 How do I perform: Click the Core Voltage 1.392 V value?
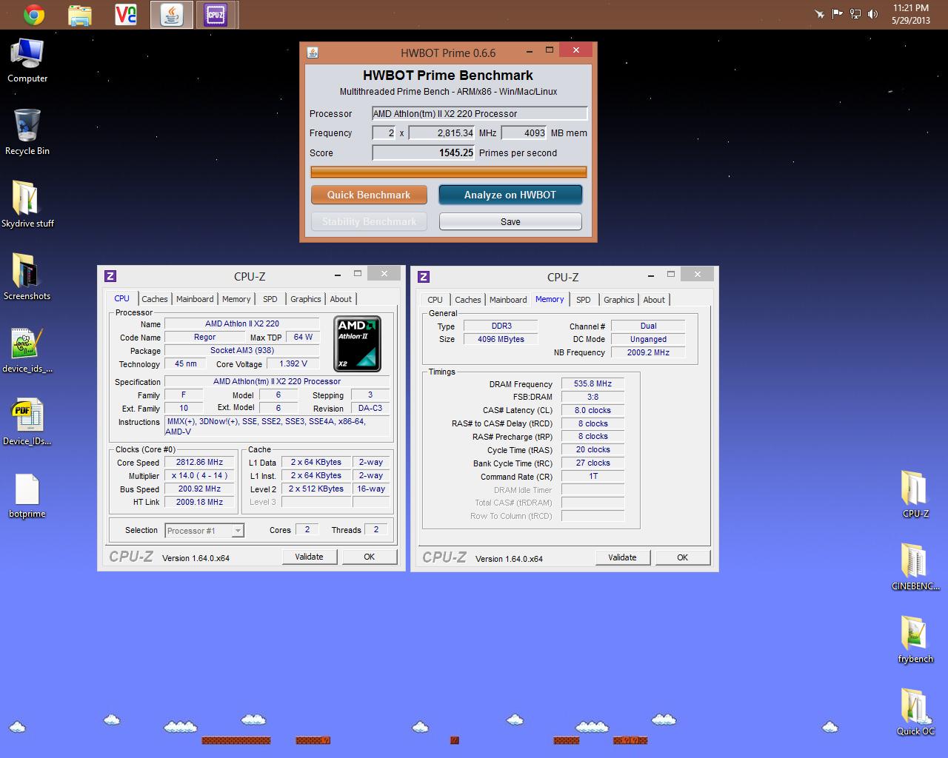[x=294, y=363]
